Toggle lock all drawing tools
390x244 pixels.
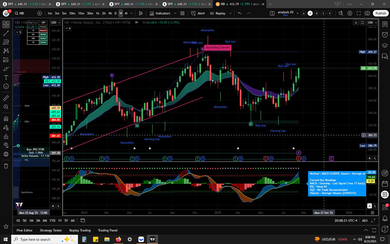tap(6, 136)
